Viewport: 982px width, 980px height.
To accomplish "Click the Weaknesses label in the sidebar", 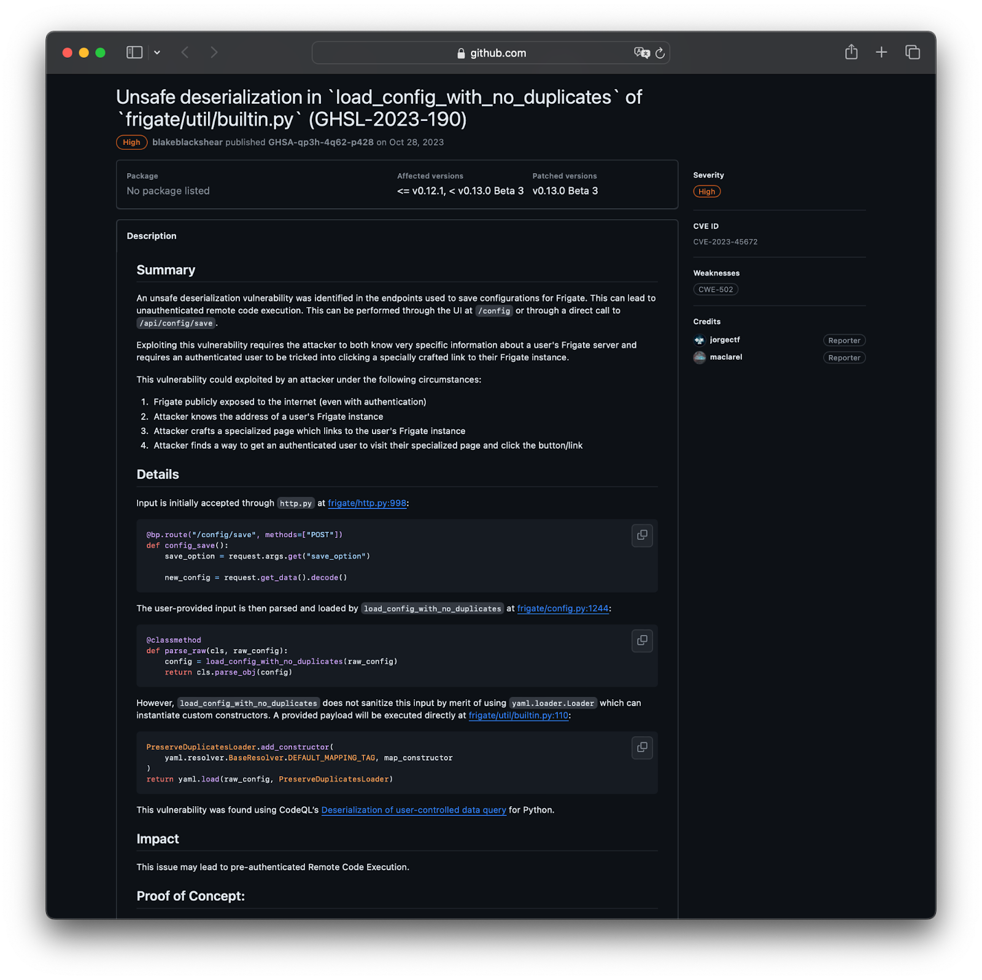I will 716,273.
